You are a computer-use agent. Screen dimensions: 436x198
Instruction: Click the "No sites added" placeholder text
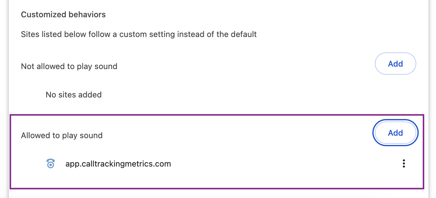73,94
